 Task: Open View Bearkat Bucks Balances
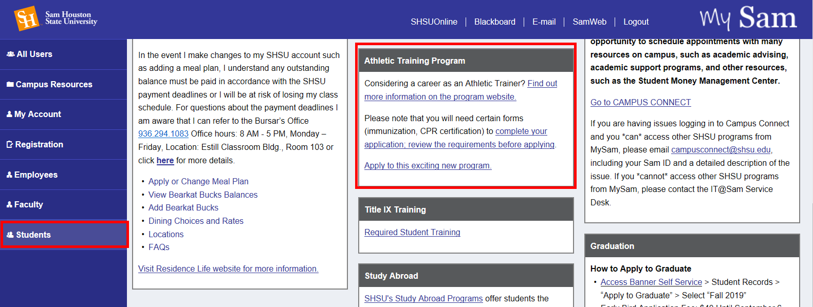203,195
